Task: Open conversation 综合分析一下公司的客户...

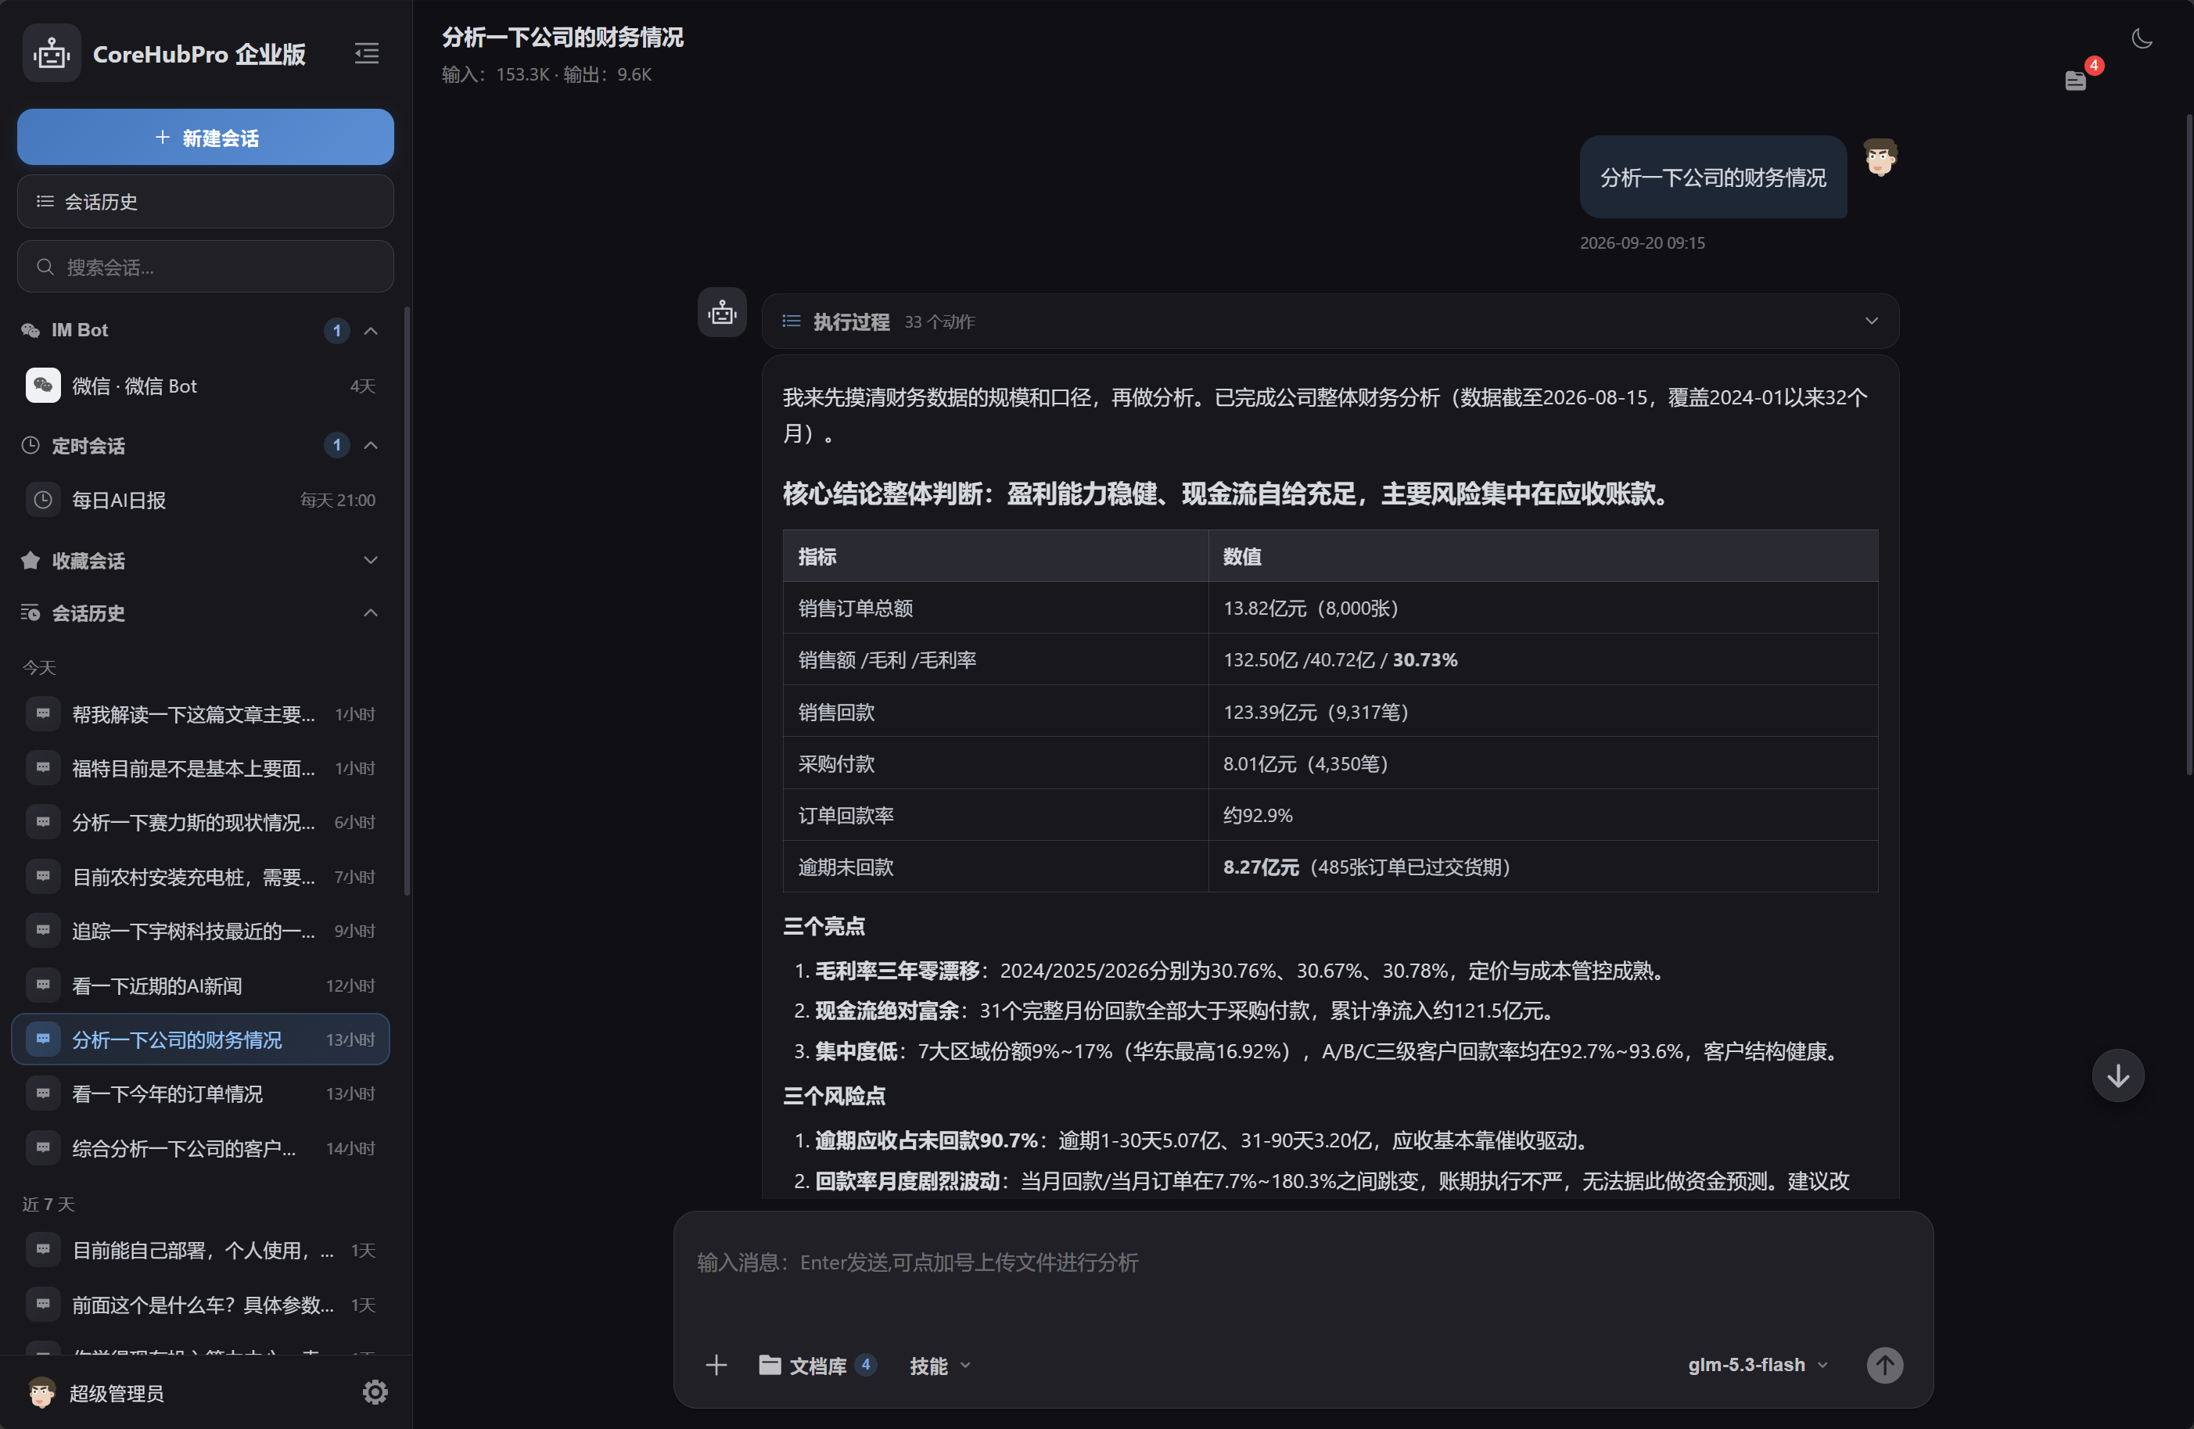Action: tap(201, 1147)
